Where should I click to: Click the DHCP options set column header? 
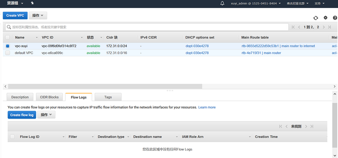200,37
